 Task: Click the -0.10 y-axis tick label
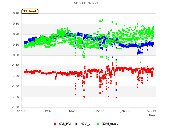16,66
